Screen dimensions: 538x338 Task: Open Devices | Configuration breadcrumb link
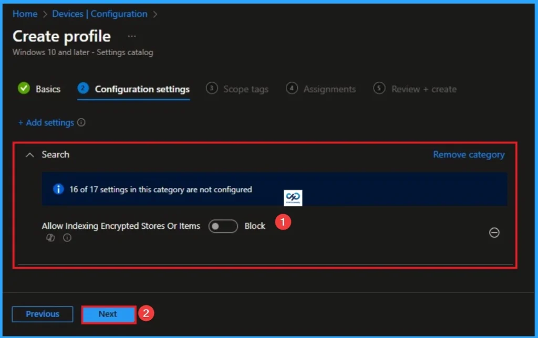pyautogui.click(x=99, y=14)
